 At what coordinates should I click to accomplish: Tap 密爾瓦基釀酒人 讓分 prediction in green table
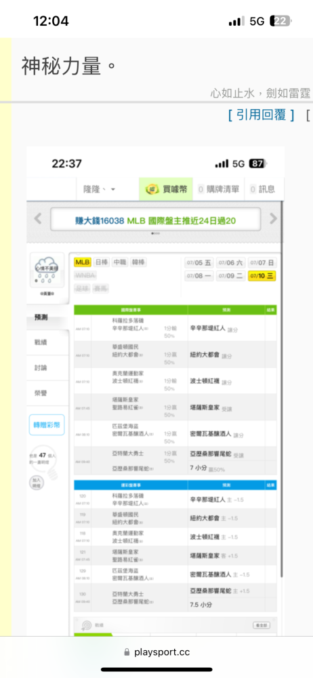point(217,434)
